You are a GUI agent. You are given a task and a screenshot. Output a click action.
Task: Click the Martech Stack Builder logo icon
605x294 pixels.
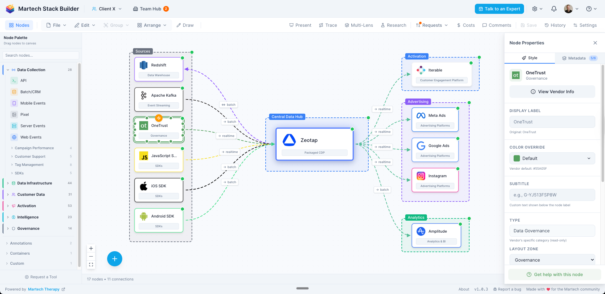click(10, 9)
